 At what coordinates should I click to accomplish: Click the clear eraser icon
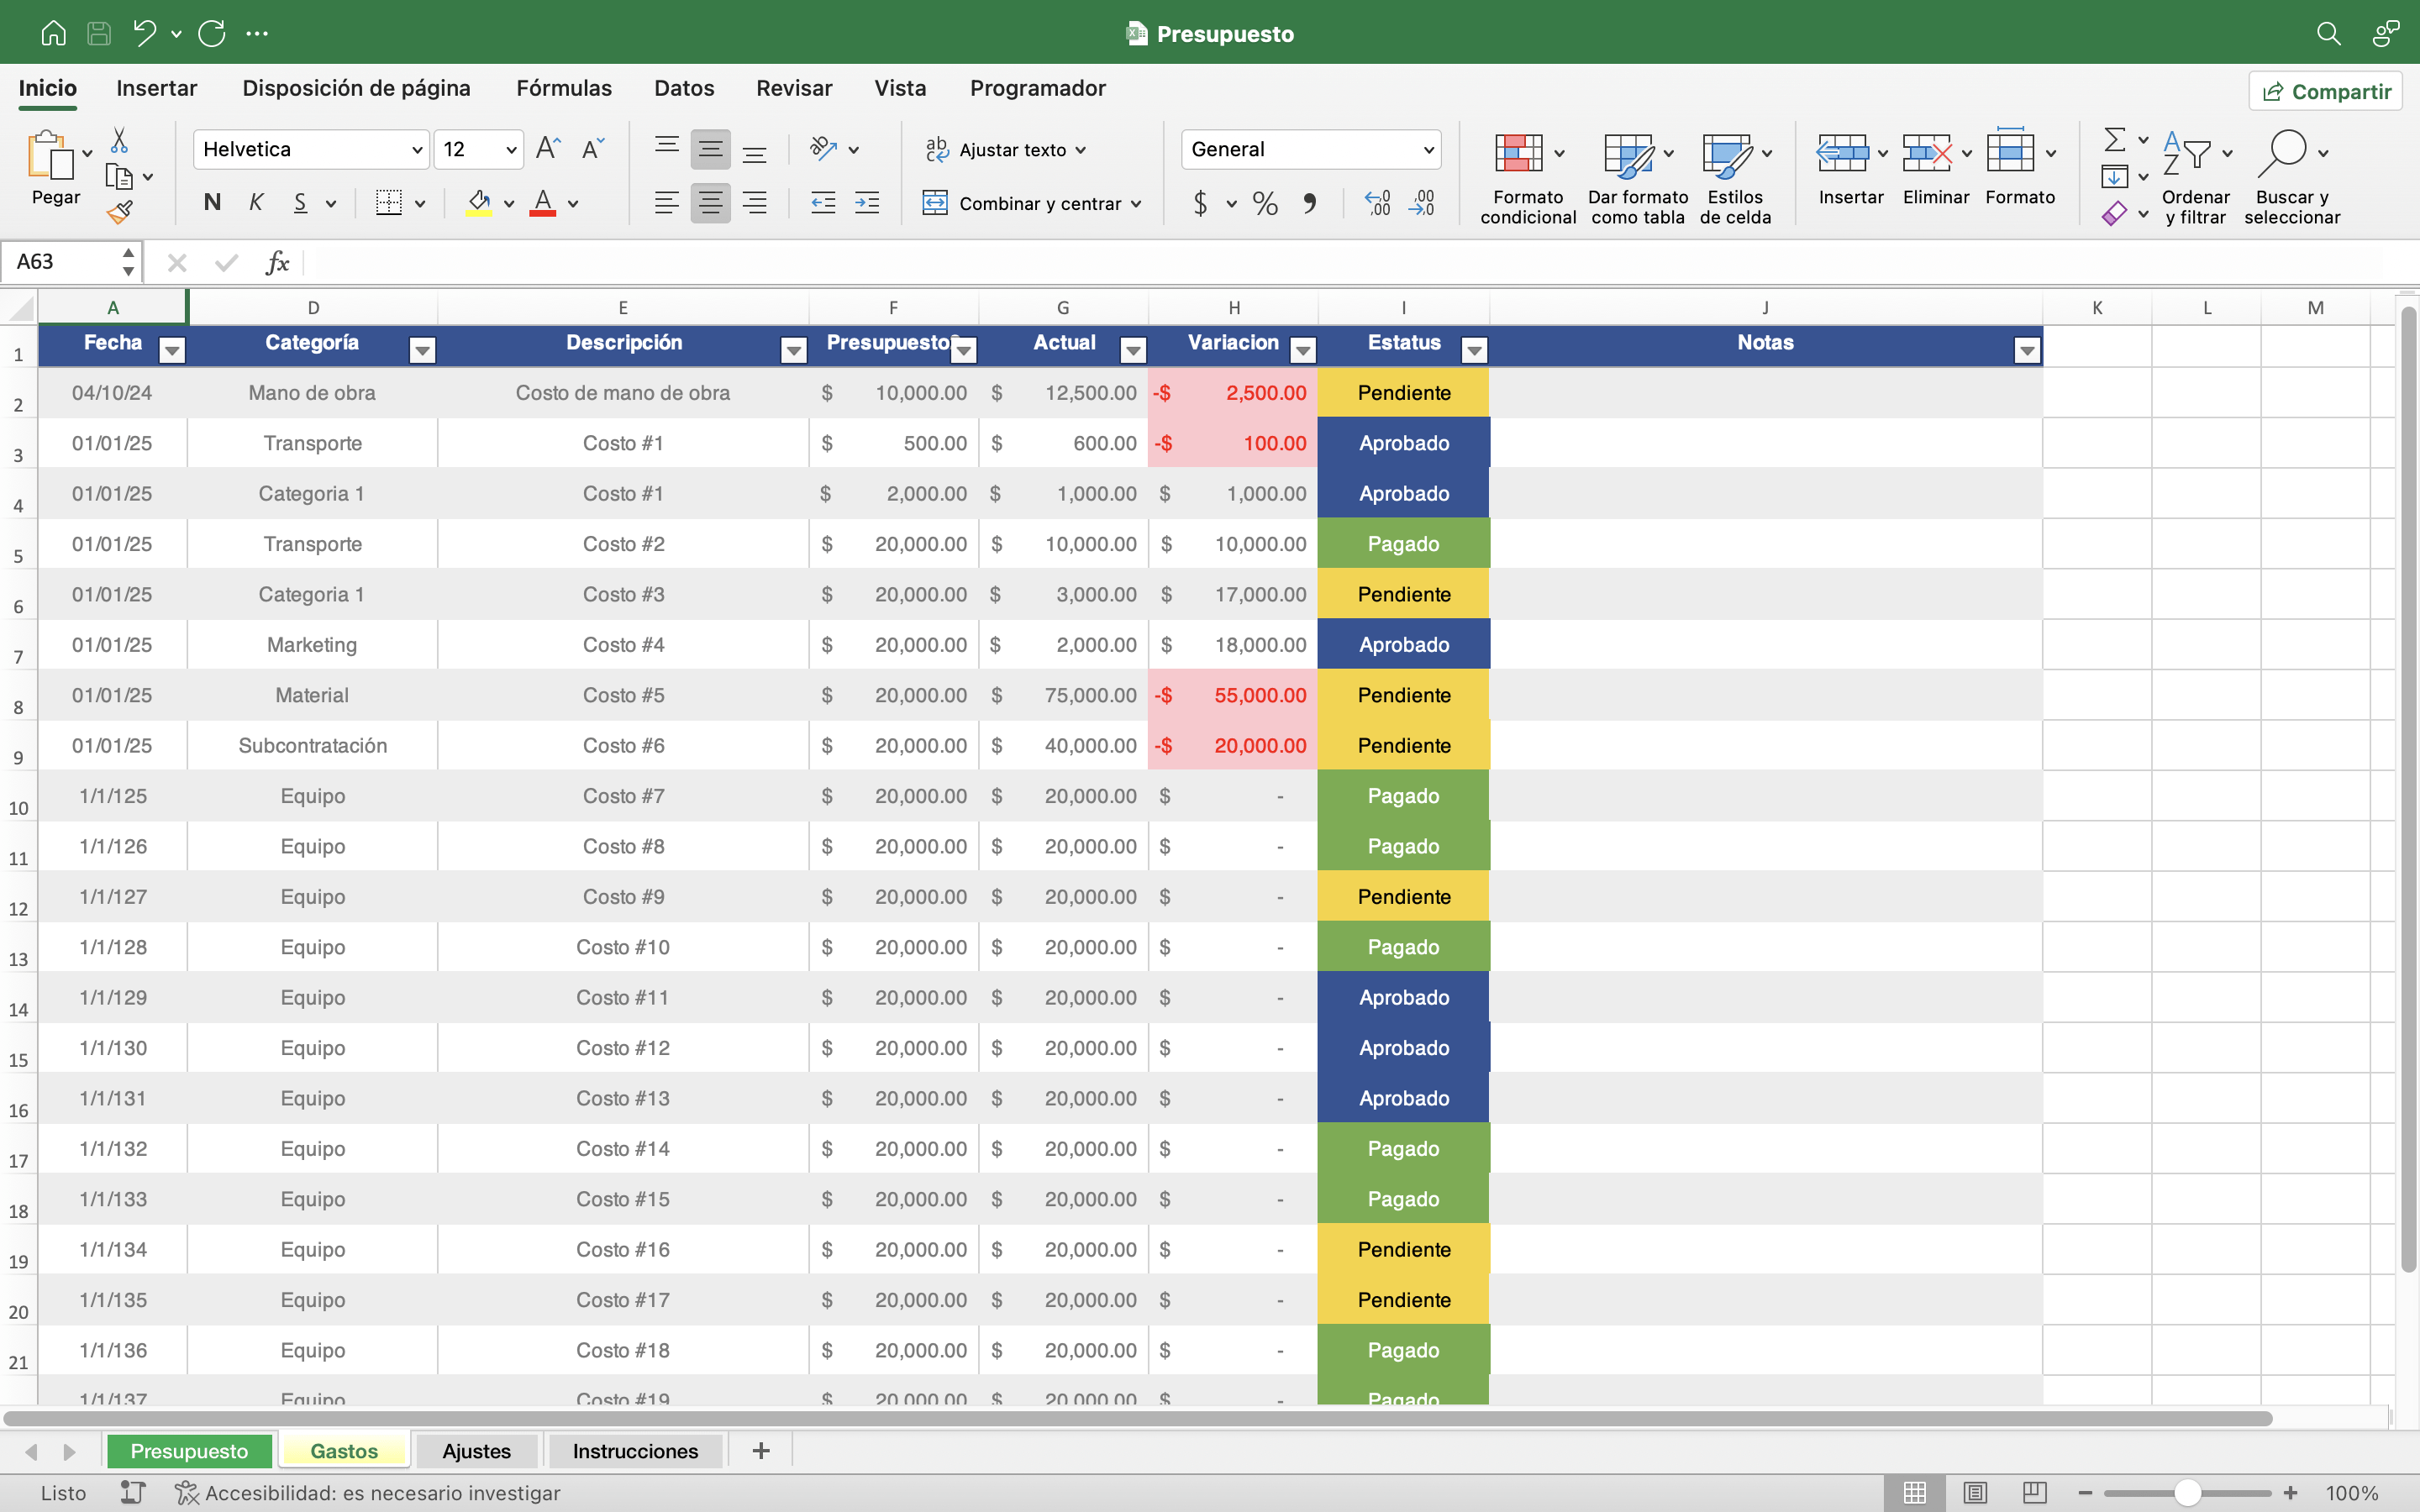(x=2114, y=213)
